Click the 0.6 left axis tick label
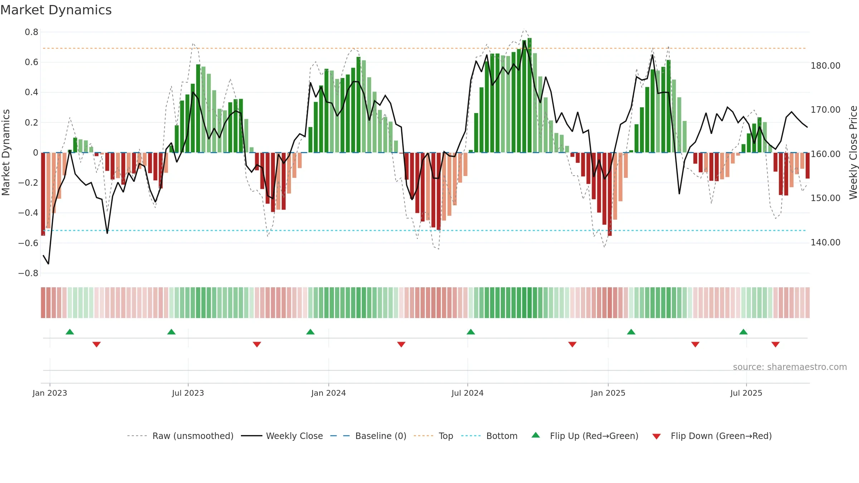859x483 pixels. point(31,62)
